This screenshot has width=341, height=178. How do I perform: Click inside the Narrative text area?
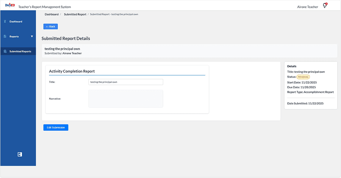(x=125, y=98)
